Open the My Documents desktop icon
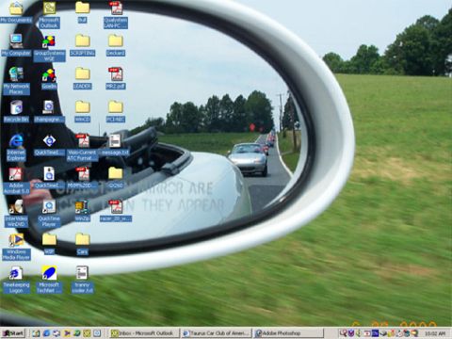Image resolution: width=452 pixels, height=339 pixels. click(16, 12)
